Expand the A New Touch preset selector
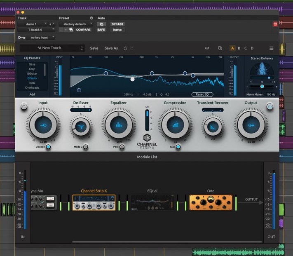Viewport: 293px width, 256px height. coord(52,48)
